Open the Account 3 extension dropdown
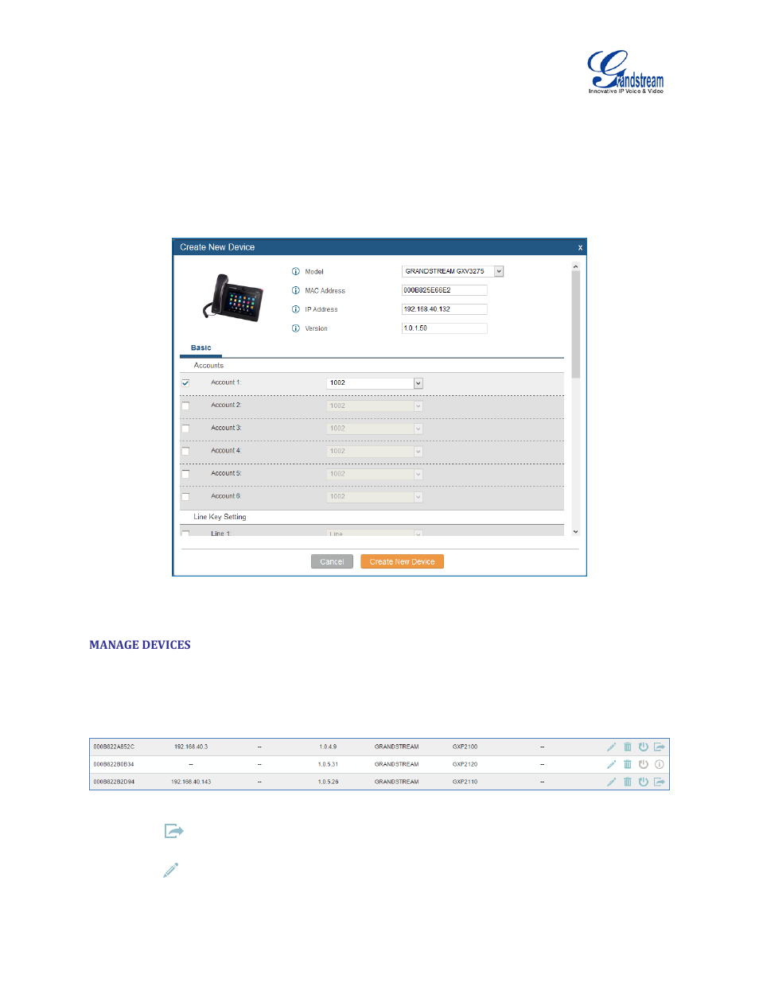The height and width of the screenshot is (982, 759). coord(375,429)
